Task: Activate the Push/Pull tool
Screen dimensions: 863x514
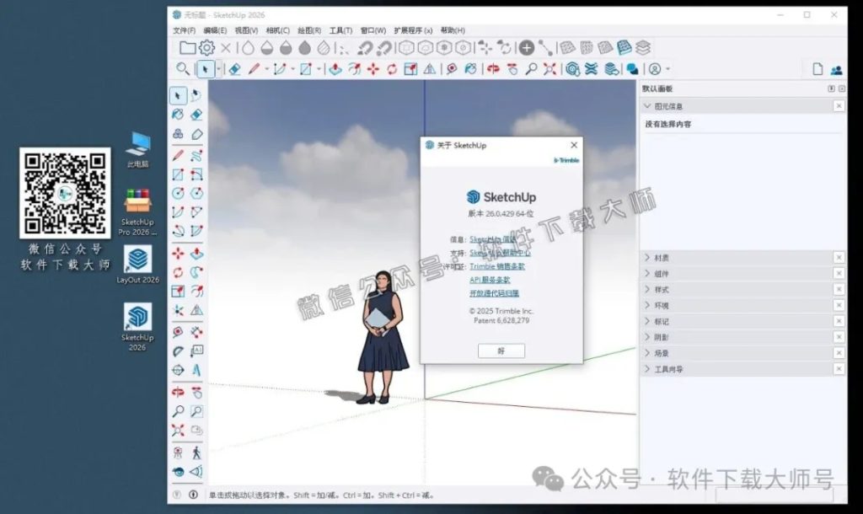Action: coord(195,253)
